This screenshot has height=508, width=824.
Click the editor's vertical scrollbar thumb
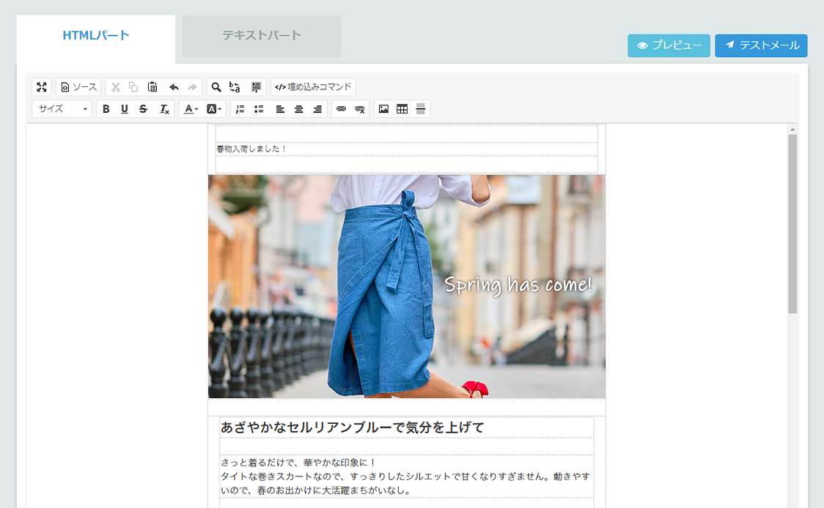(792, 223)
